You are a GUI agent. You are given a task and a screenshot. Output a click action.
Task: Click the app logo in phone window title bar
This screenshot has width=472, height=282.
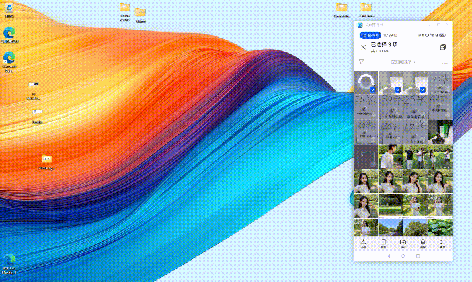coord(360,26)
